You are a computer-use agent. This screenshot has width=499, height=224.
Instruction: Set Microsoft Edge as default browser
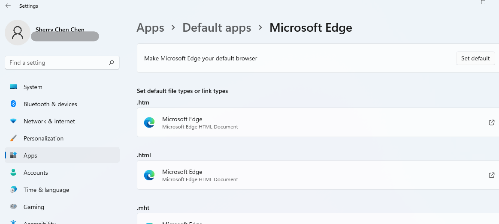point(475,58)
